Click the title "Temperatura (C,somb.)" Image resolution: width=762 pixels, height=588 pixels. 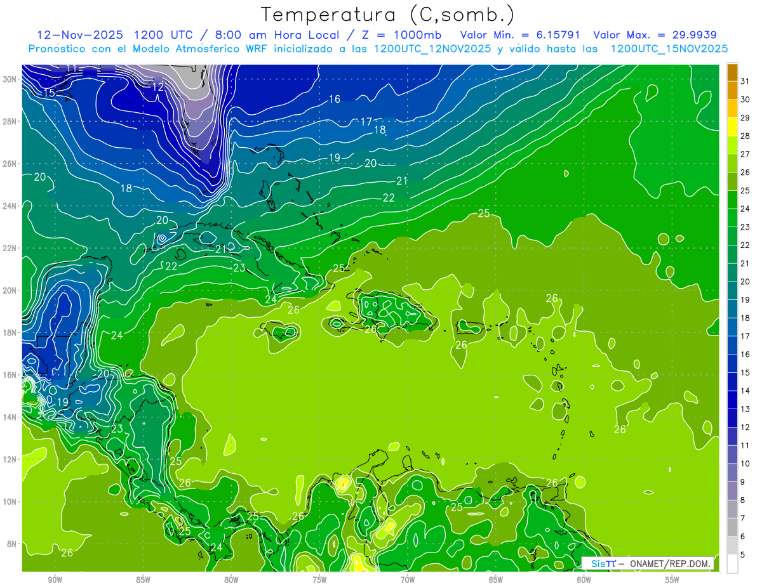click(387, 15)
